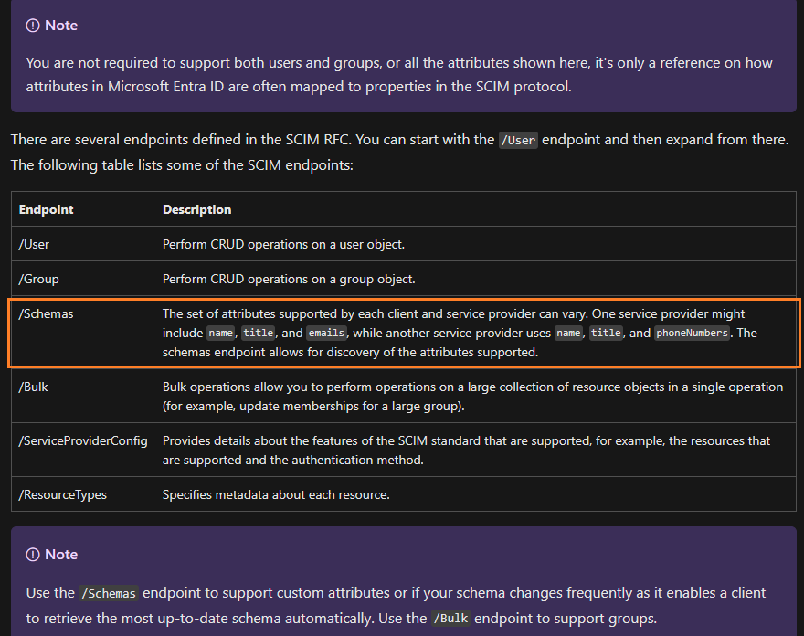Click the info icon in the top Note
The image size is (804, 636).
tap(33, 26)
